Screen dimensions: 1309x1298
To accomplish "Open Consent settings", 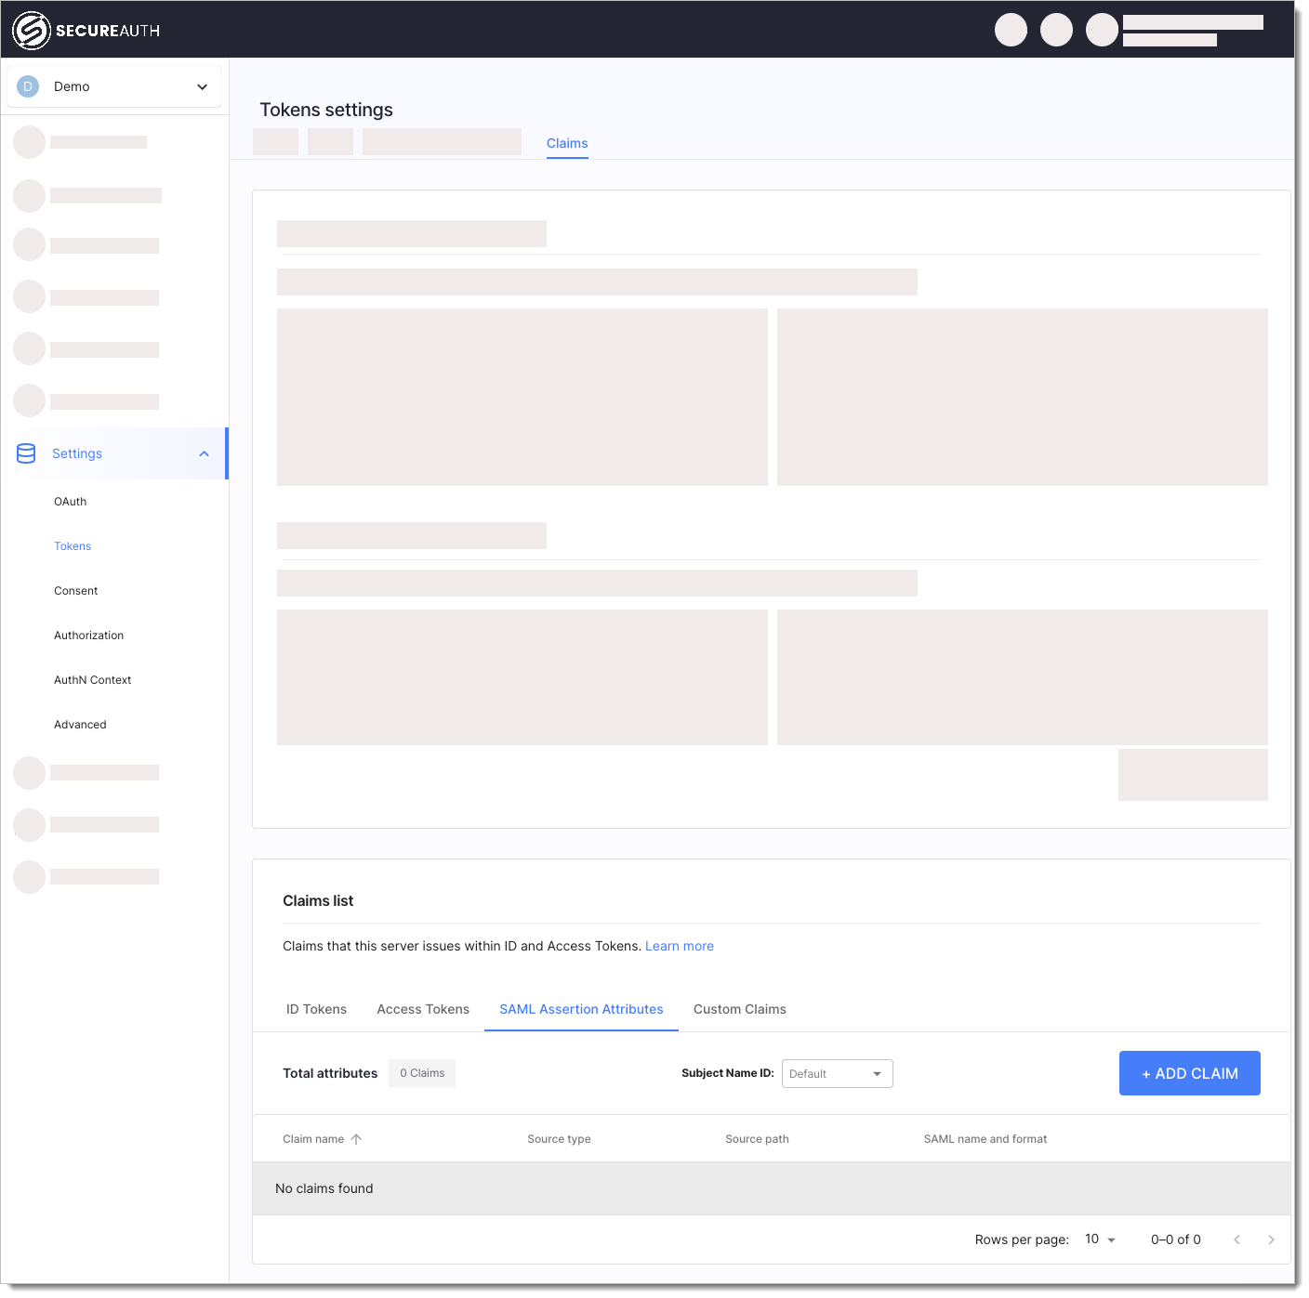I will [x=76, y=591].
